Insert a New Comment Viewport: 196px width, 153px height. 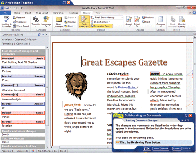click(x=58, y=22)
